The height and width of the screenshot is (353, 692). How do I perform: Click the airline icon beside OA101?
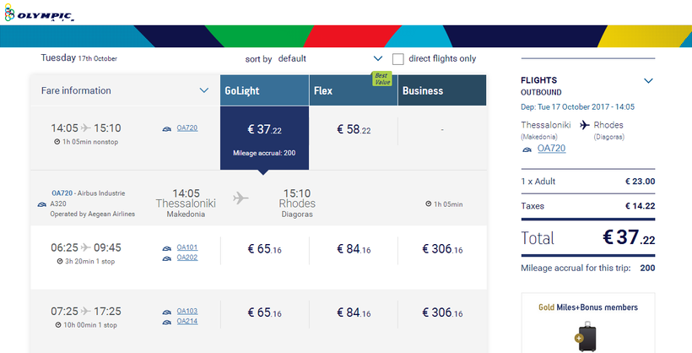pos(166,247)
